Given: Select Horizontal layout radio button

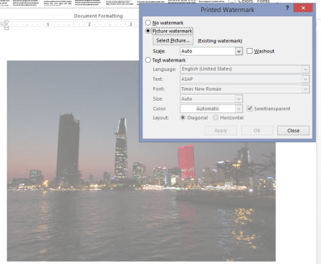Looking at the screenshot, I should coord(216,118).
